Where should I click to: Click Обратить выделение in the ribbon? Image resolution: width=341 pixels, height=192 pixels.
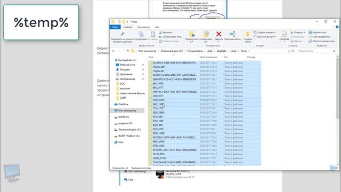click(x=321, y=41)
